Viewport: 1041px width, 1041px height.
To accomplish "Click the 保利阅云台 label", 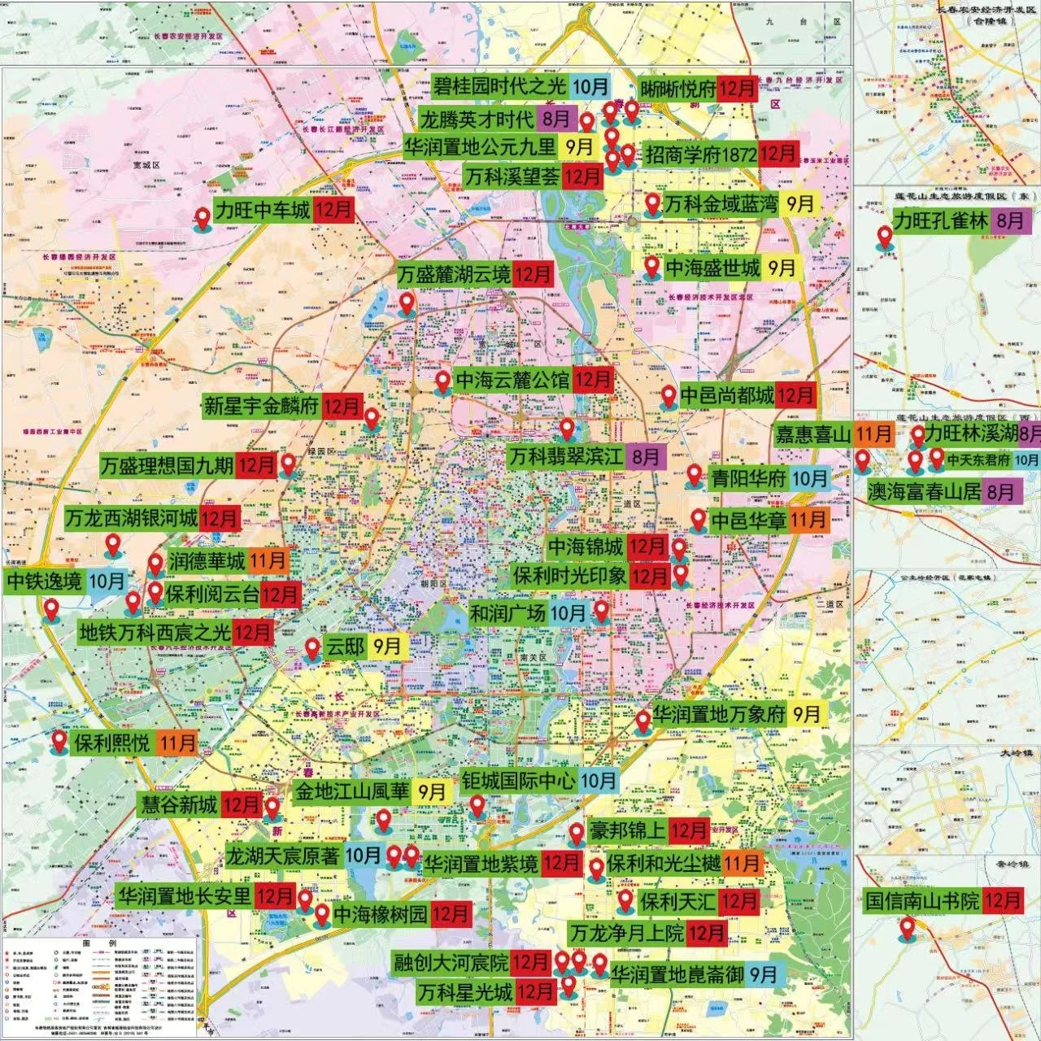I will [x=212, y=595].
